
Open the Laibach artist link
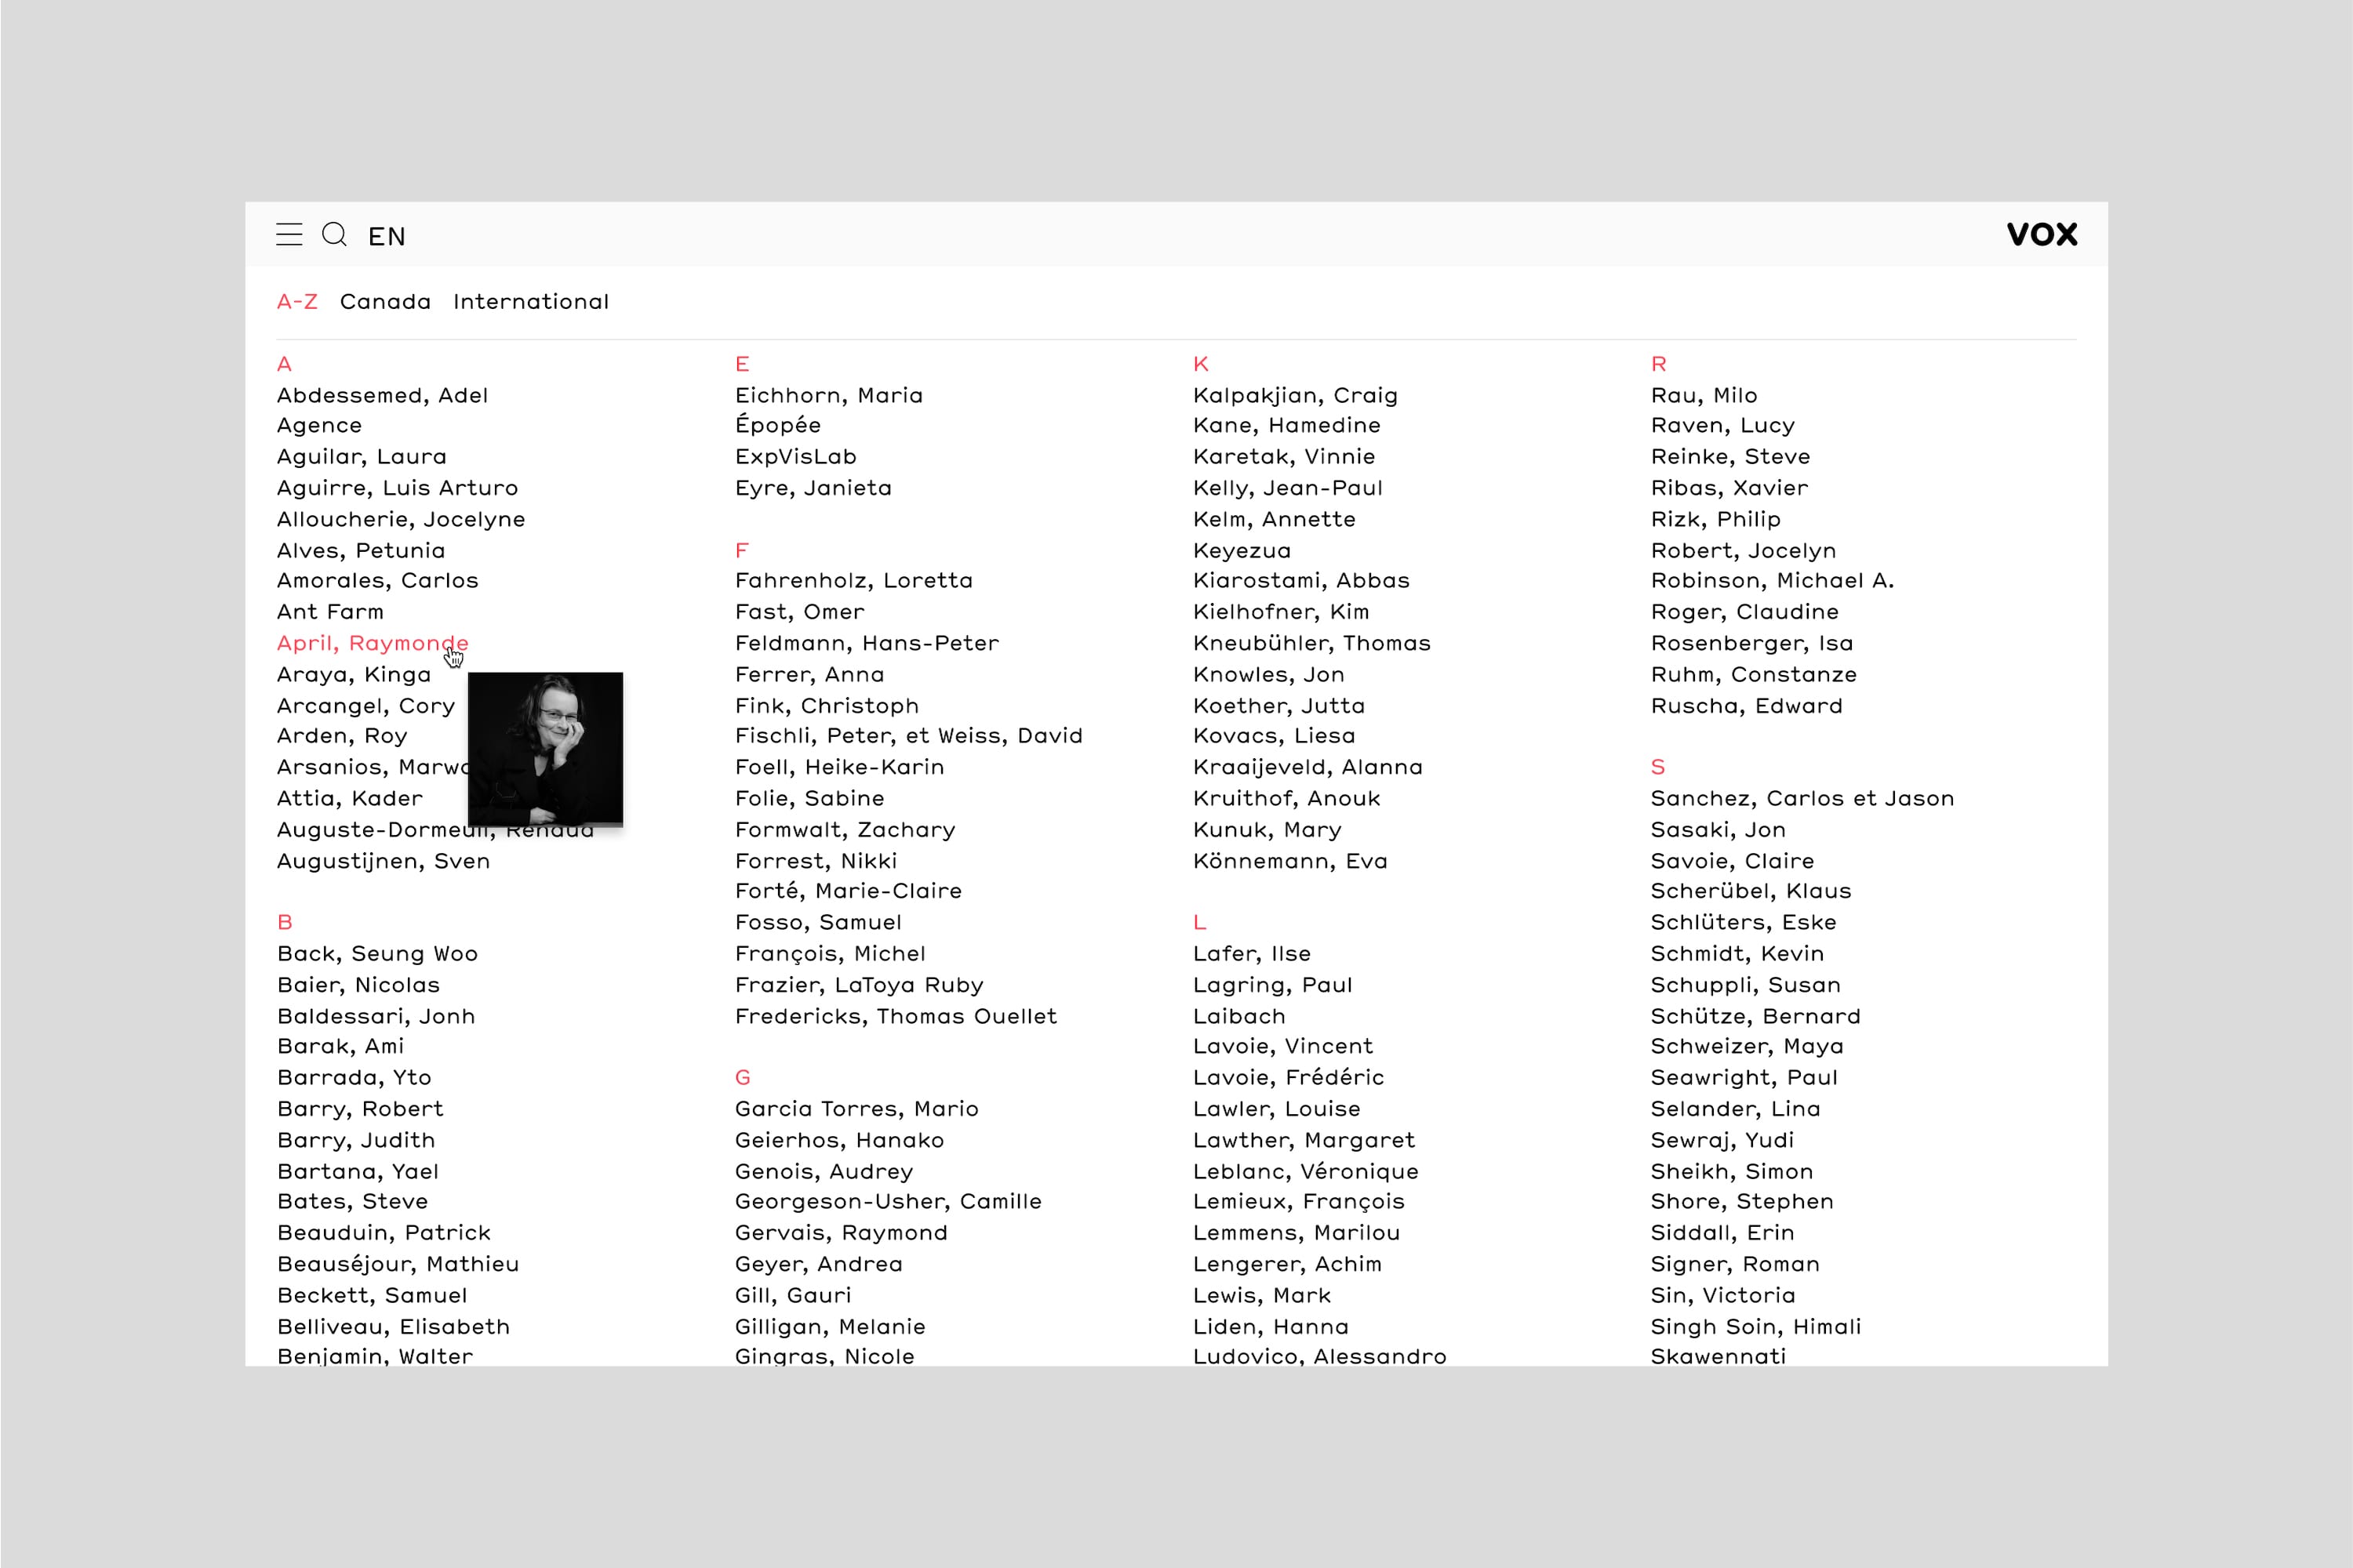[x=1238, y=1017]
